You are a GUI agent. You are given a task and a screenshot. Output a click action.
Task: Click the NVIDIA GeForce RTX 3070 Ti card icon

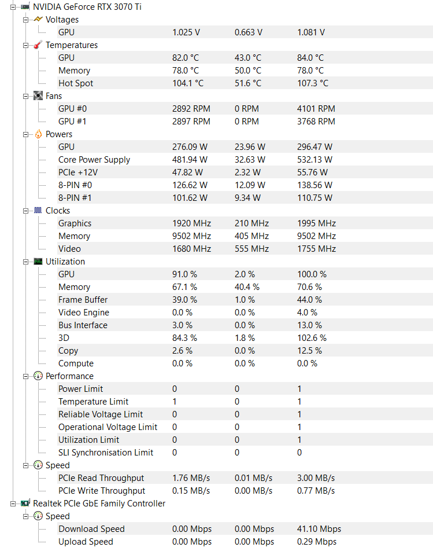click(25, 7)
